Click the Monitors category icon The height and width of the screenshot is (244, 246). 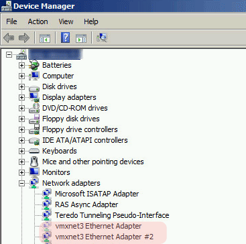tap(34, 172)
